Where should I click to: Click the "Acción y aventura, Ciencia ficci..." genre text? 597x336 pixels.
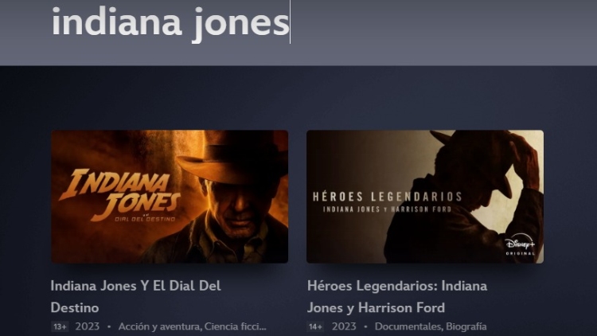pos(193,326)
